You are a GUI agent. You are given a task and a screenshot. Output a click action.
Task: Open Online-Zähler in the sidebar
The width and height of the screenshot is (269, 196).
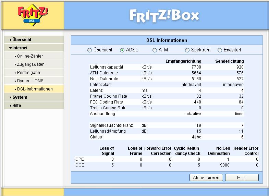[30, 56]
